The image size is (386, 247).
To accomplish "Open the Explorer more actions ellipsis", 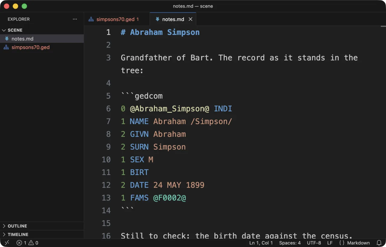I will coord(75,19).
